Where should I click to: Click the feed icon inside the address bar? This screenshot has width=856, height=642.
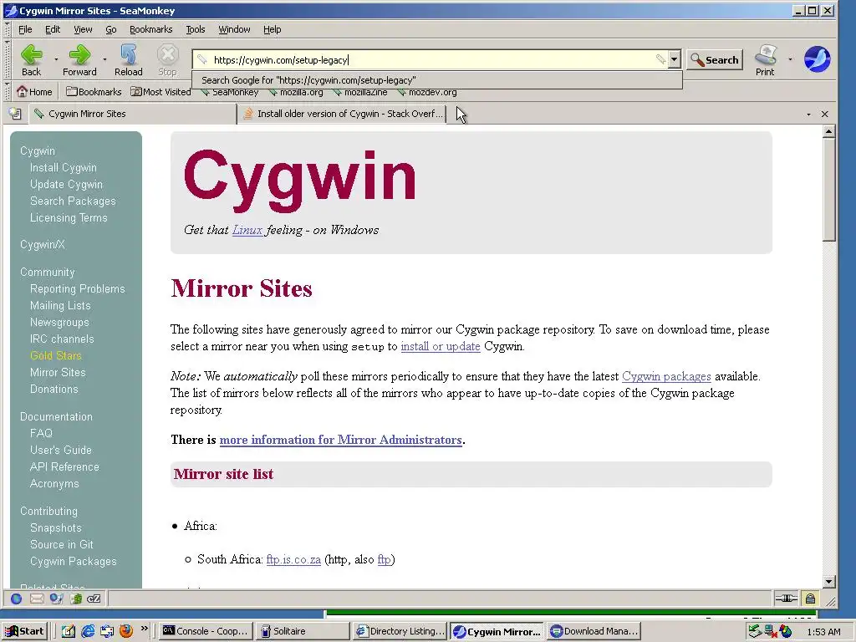660,59
